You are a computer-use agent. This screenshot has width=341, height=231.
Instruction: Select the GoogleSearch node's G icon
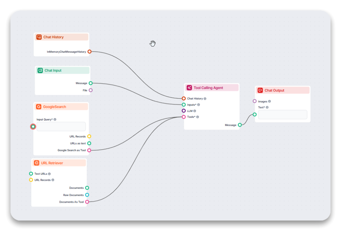click(39, 107)
